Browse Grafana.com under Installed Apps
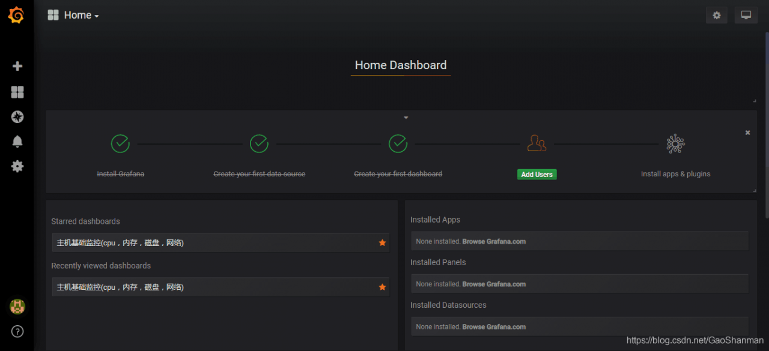This screenshot has width=769, height=351. 494,241
